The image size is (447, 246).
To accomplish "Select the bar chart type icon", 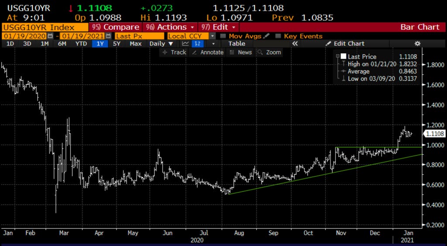I will [197, 44].
